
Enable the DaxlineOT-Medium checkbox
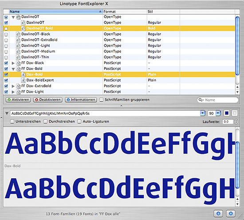point(6,52)
